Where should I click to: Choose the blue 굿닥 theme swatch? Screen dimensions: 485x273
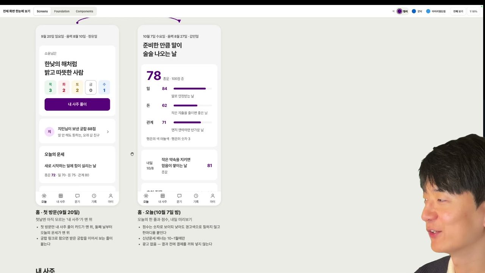[414, 11]
